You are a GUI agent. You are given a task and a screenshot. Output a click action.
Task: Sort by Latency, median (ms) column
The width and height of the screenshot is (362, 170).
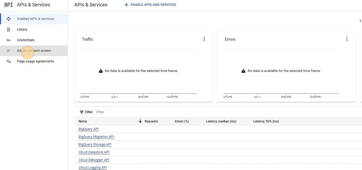(x=221, y=121)
